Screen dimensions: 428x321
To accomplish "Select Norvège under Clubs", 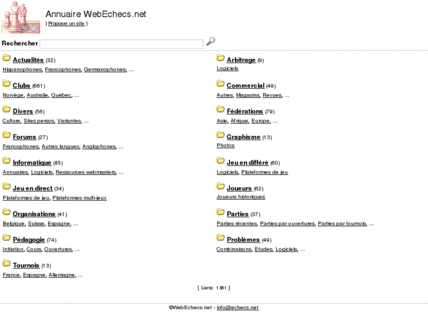I will pyautogui.click(x=13, y=95).
